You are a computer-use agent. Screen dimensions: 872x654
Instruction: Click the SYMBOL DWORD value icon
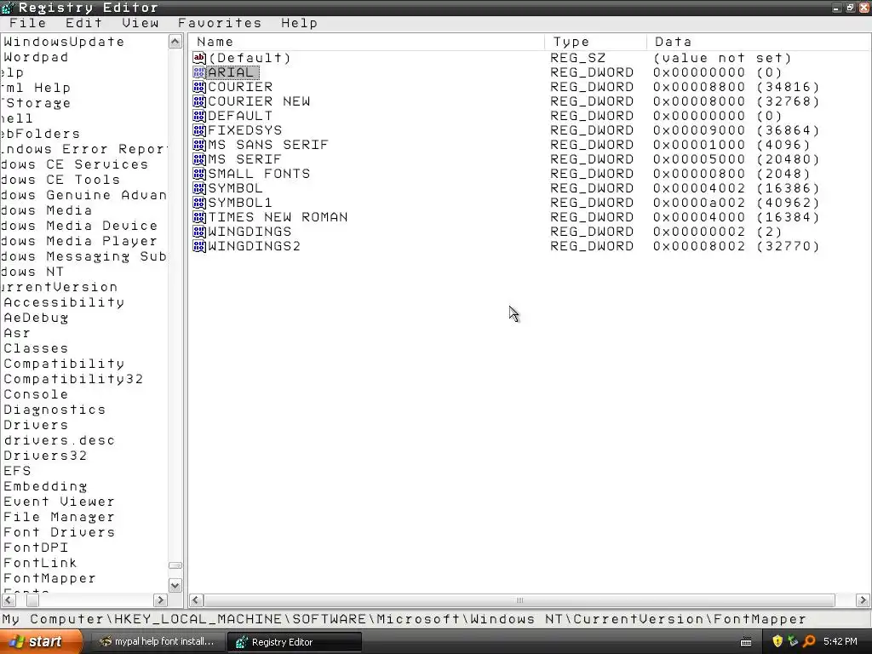coord(199,188)
